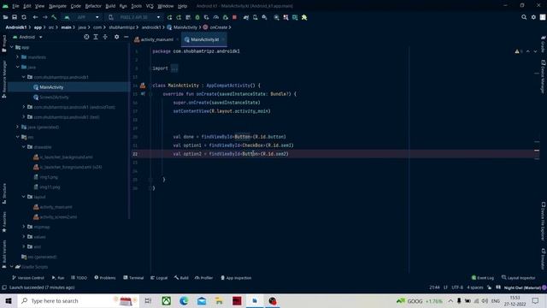This screenshot has height=308, width=547.
Task: Click the Windows Start button
Action: click(x=9, y=300)
